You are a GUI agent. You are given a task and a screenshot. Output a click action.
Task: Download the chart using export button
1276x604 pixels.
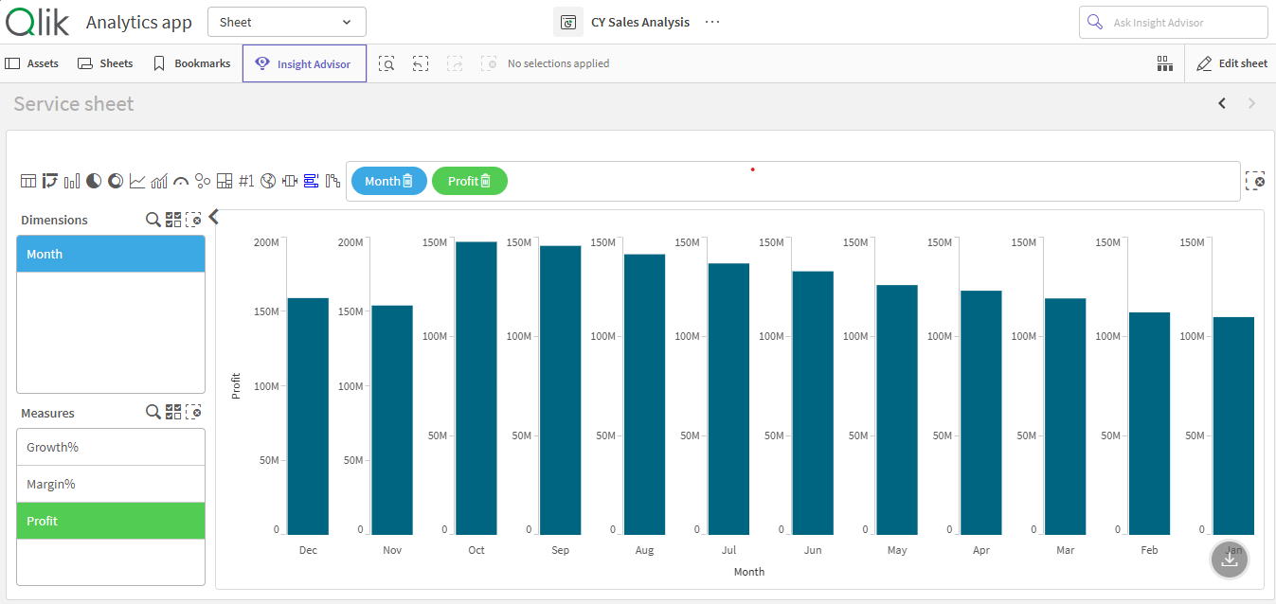pyautogui.click(x=1230, y=560)
